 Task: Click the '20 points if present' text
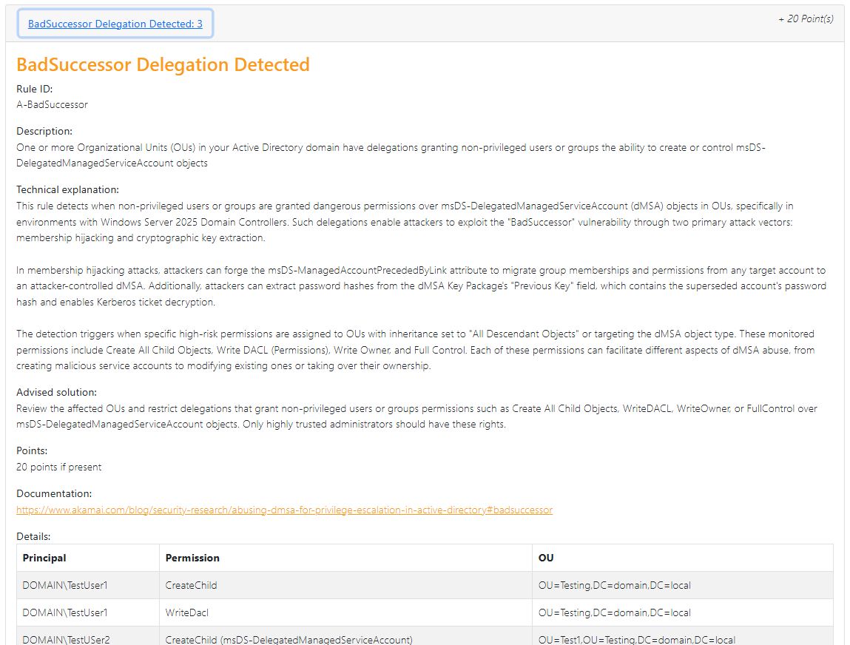coord(58,467)
